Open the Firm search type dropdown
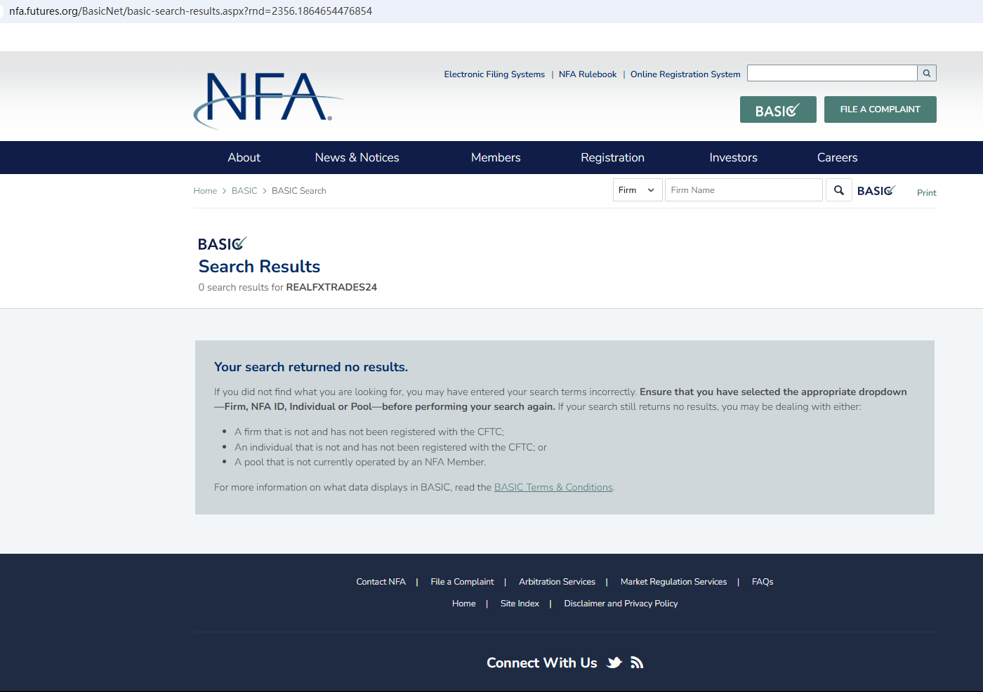The image size is (983, 692). [638, 190]
